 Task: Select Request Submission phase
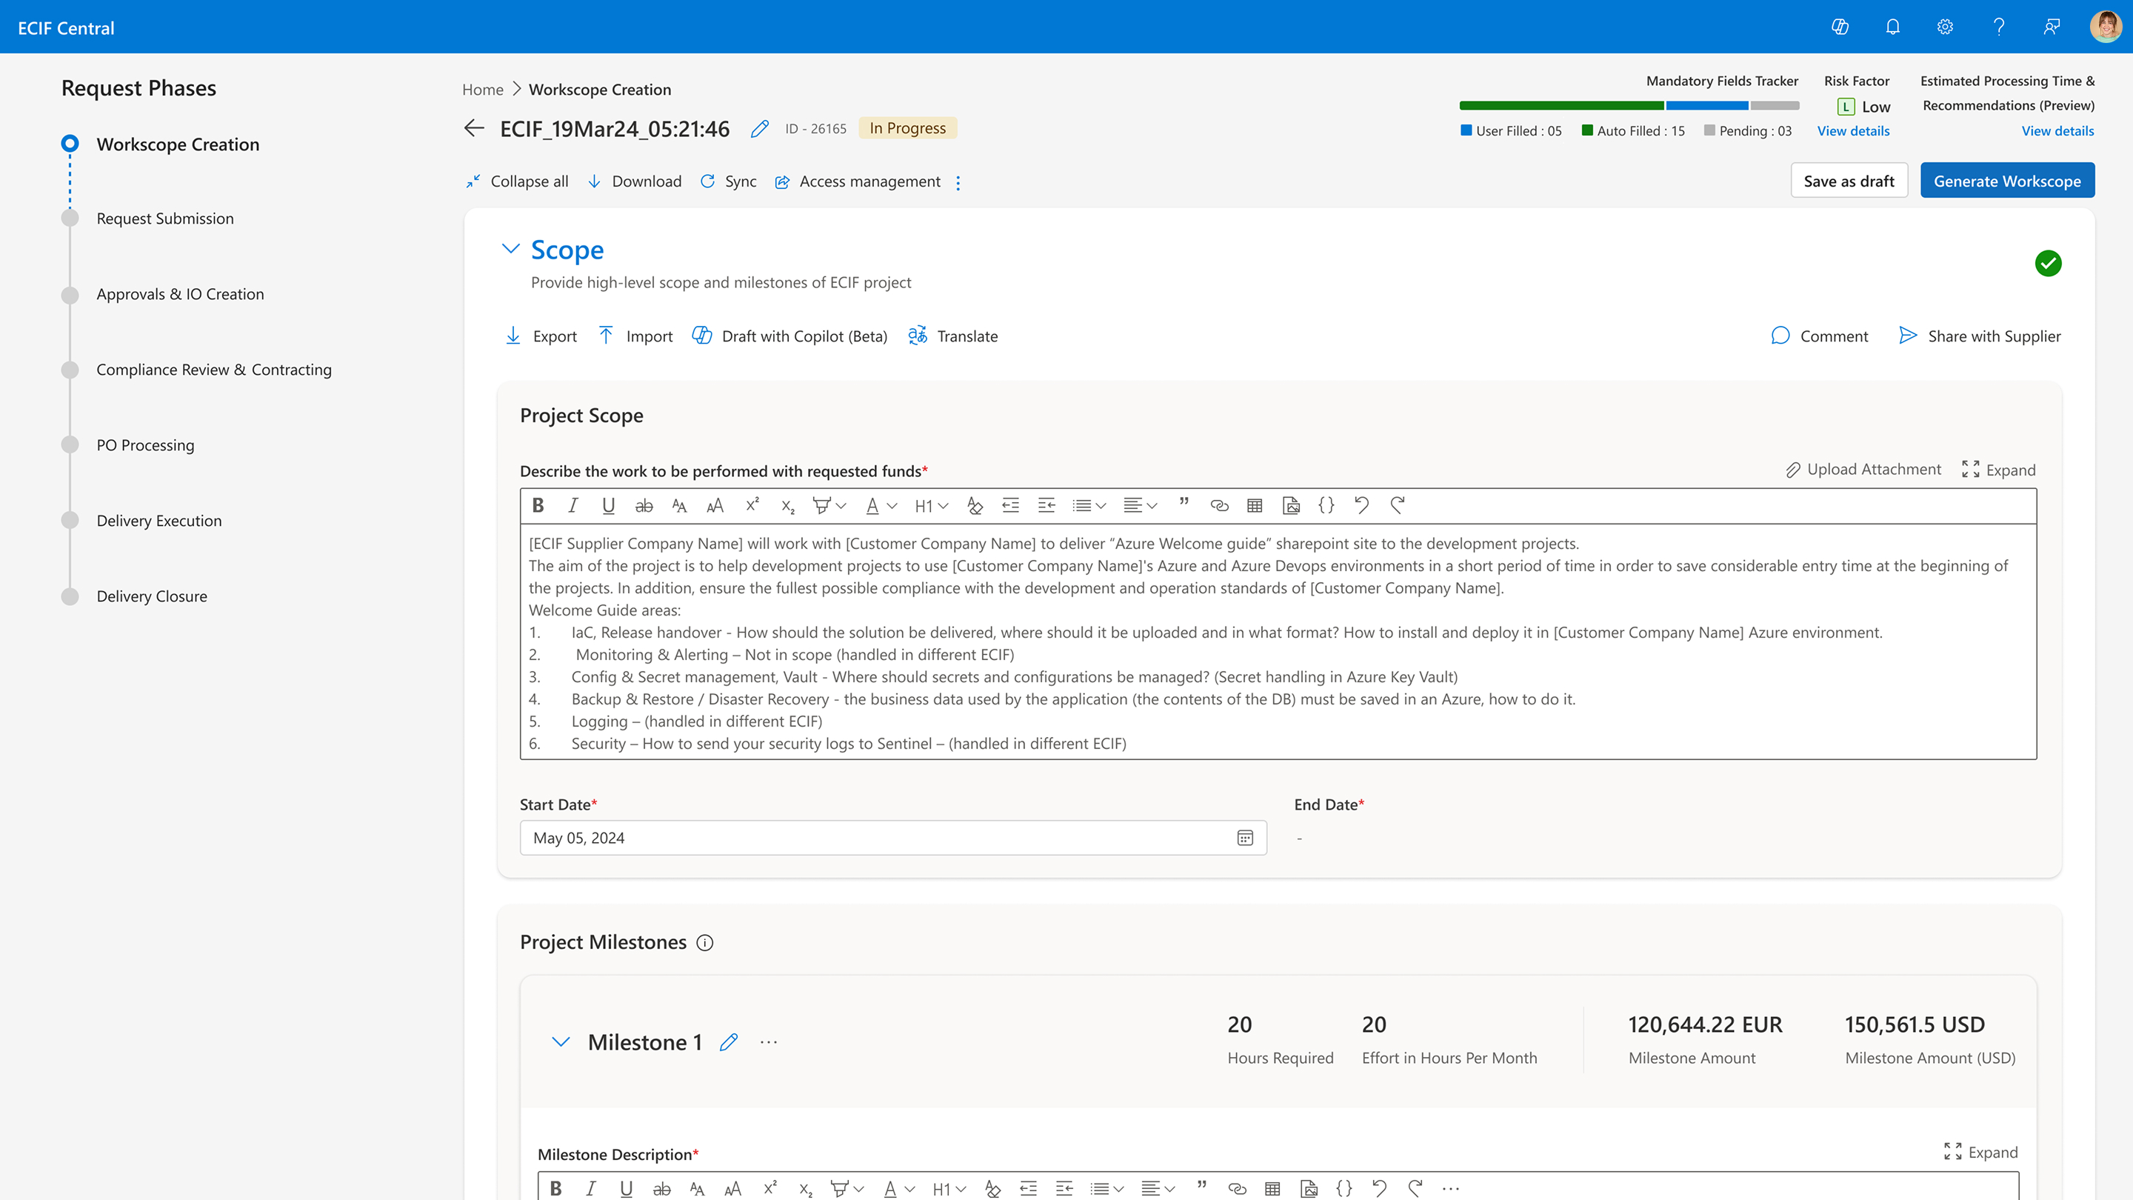click(164, 219)
